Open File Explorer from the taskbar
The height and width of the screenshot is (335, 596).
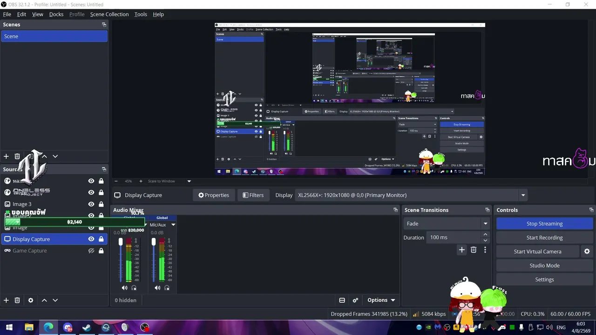point(29,328)
